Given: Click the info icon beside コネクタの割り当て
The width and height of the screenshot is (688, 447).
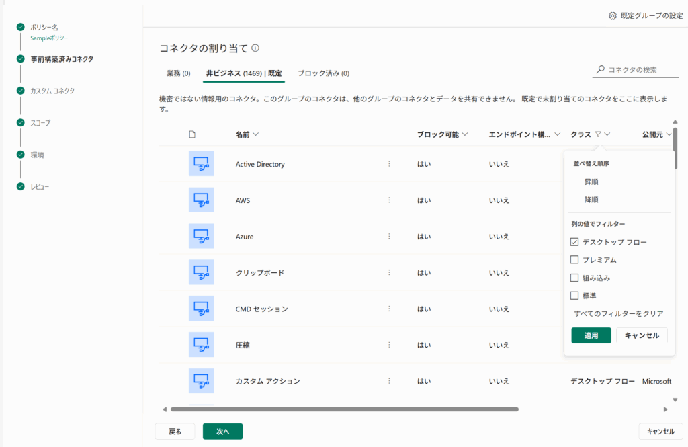Looking at the screenshot, I should point(255,48).
